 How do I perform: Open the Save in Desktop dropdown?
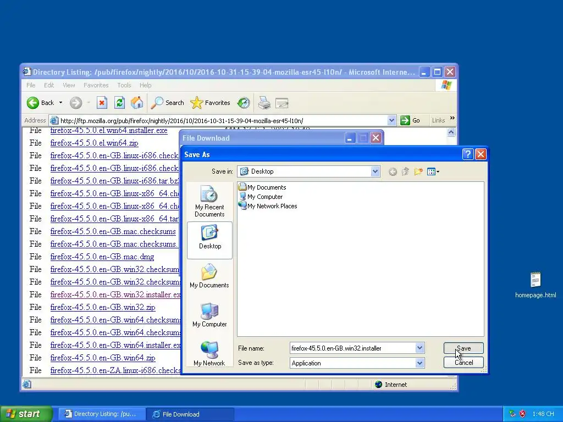coord(375,171)
